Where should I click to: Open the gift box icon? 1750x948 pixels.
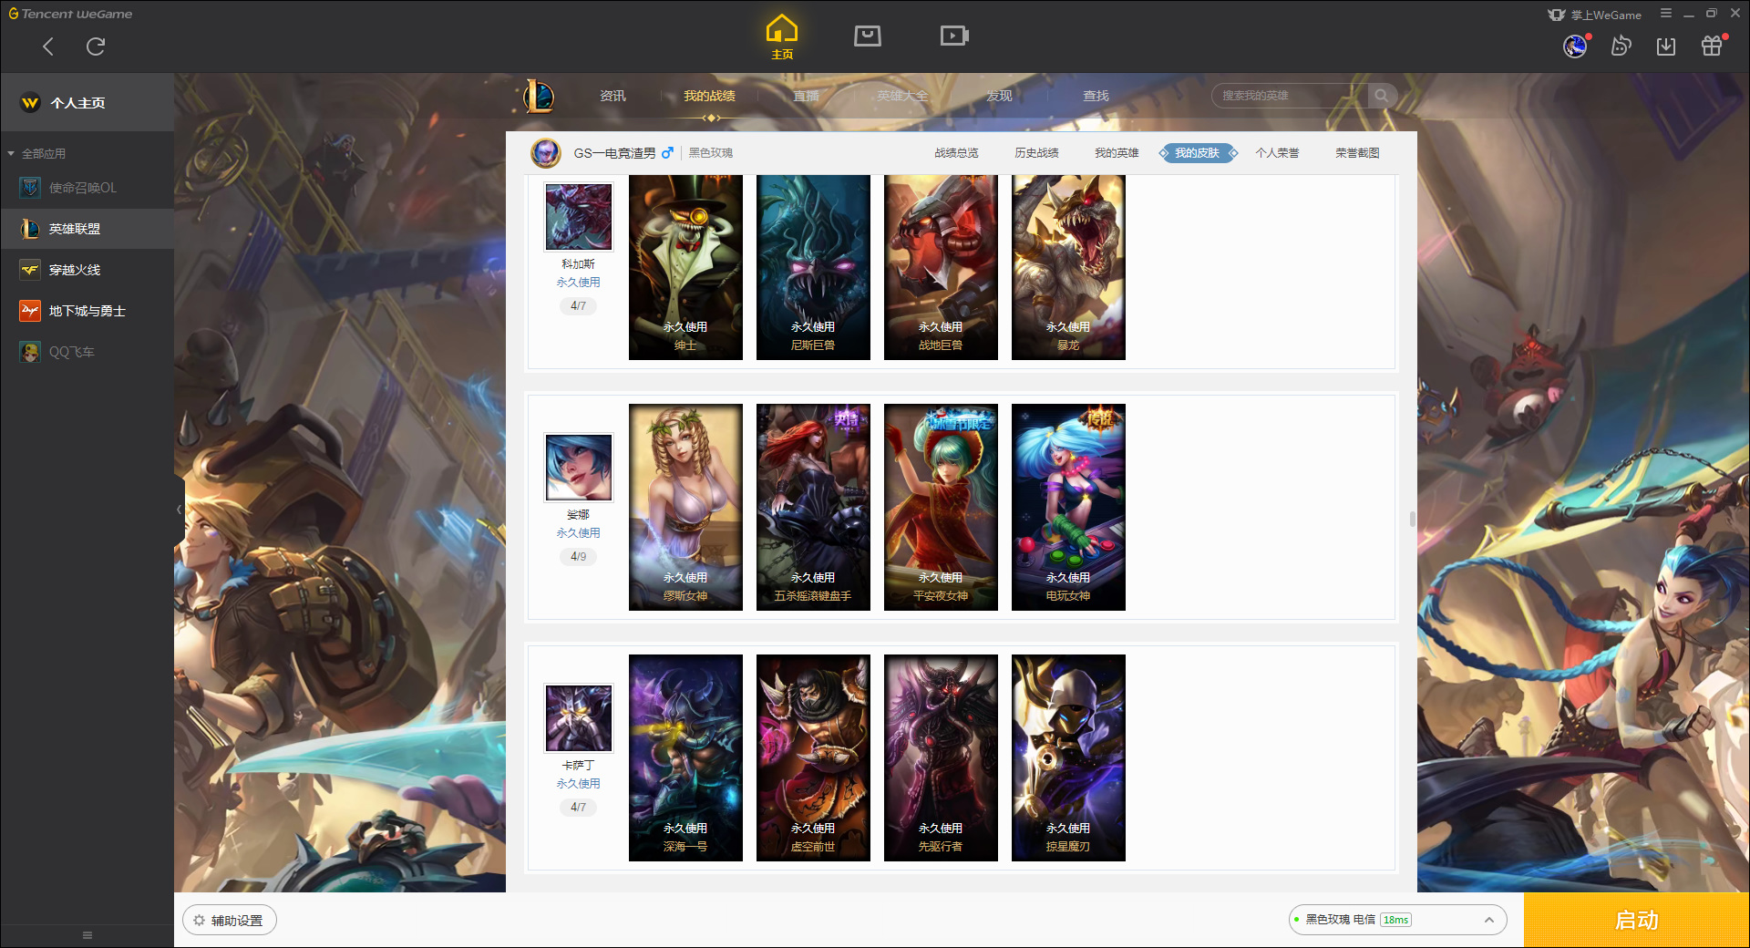coord(1712,46)
